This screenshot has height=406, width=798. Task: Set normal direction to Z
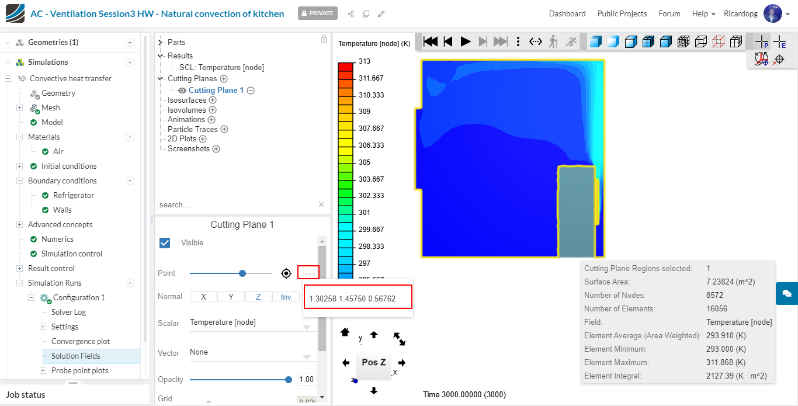(258, 297)
